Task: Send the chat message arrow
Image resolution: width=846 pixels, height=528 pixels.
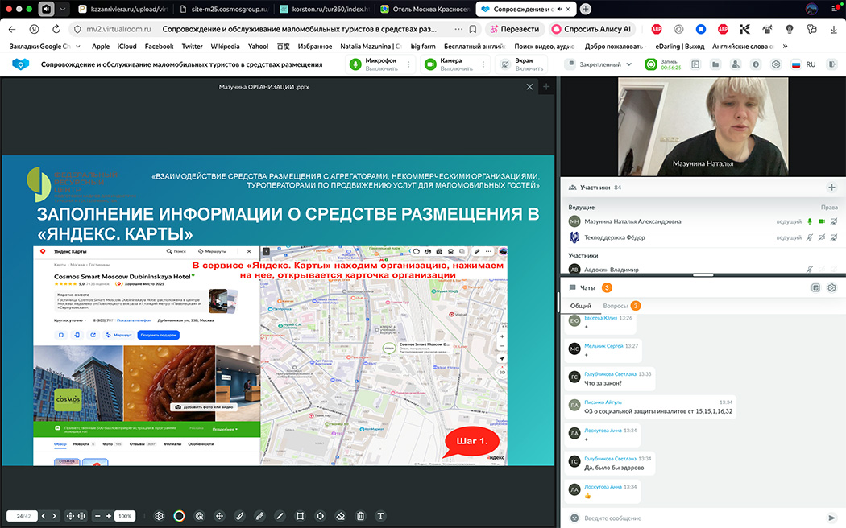Action: (x=832, y=518)
